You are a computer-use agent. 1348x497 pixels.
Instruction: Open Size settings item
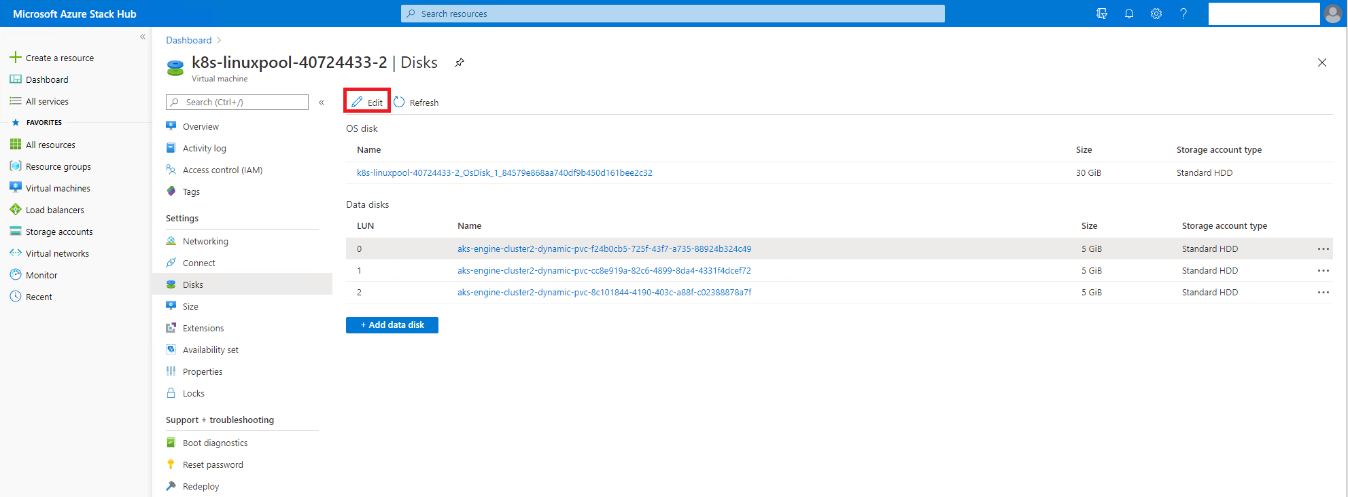(x=190, y=306)
